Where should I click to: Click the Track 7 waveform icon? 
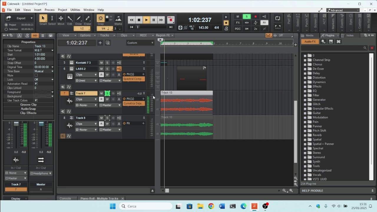coord(70,101)
